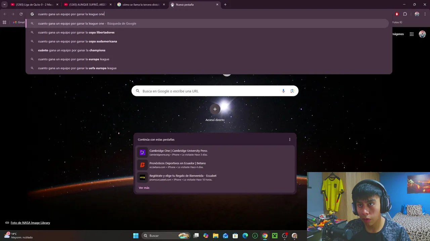
Task: Choose the europa league suggestion
Action: [x=207, y=59]
